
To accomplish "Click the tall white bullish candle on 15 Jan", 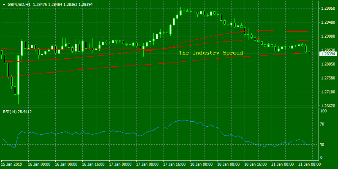I will 18,75.
